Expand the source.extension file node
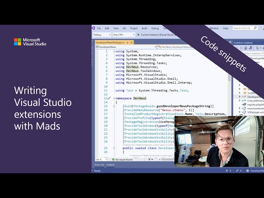Viewport: 264px width, 198px height. click(240, 108)
